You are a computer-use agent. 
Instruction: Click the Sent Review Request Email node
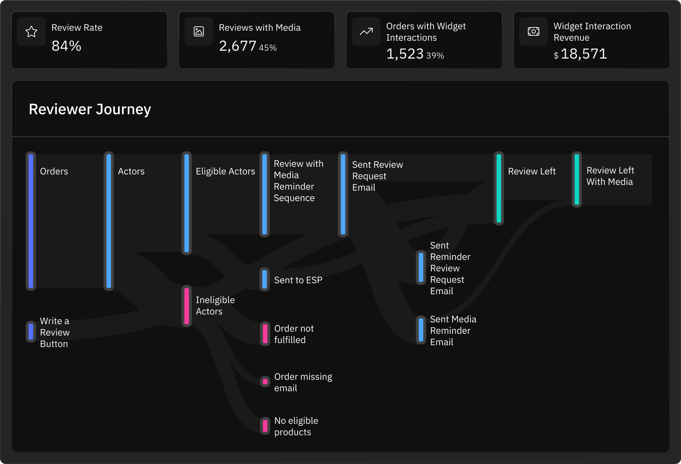click(x=343, y=194)
